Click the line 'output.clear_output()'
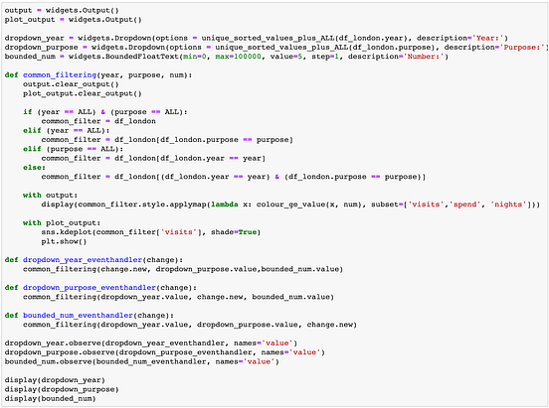Screen dimensions: 549x408 click(x=71, y=84)
